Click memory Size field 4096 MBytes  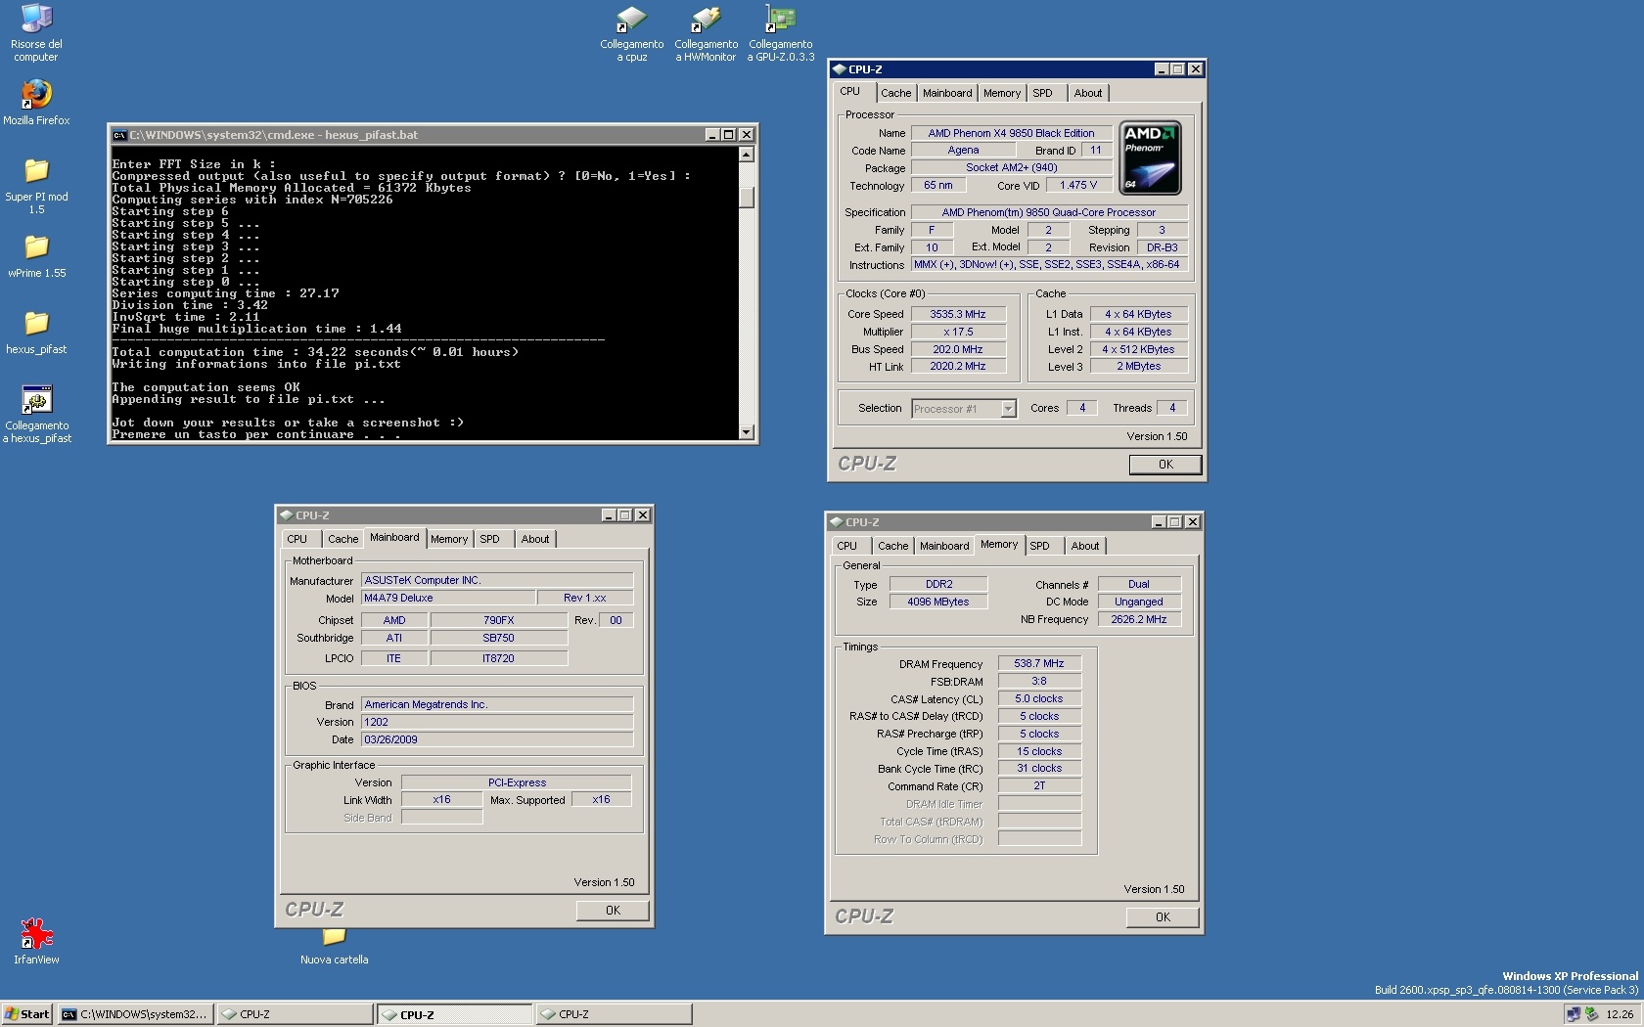938,602
